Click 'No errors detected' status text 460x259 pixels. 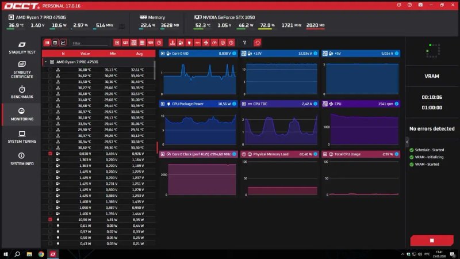coord(432,128)
